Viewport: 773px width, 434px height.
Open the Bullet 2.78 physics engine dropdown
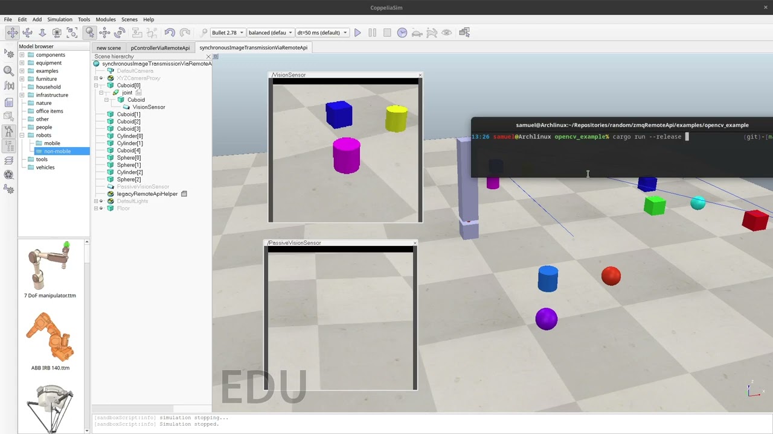coord(227,33)
